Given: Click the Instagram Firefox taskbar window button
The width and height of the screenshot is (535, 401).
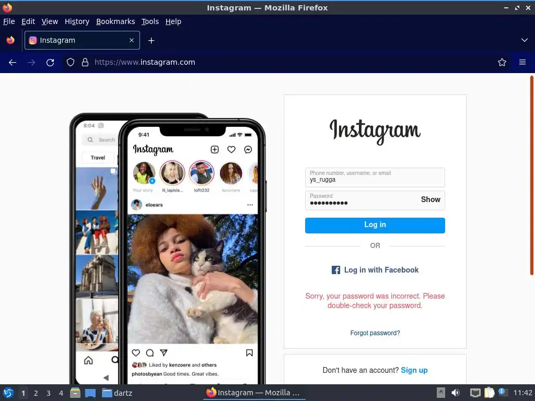Looking at the screenshot, I should click(x=253, y=393).
